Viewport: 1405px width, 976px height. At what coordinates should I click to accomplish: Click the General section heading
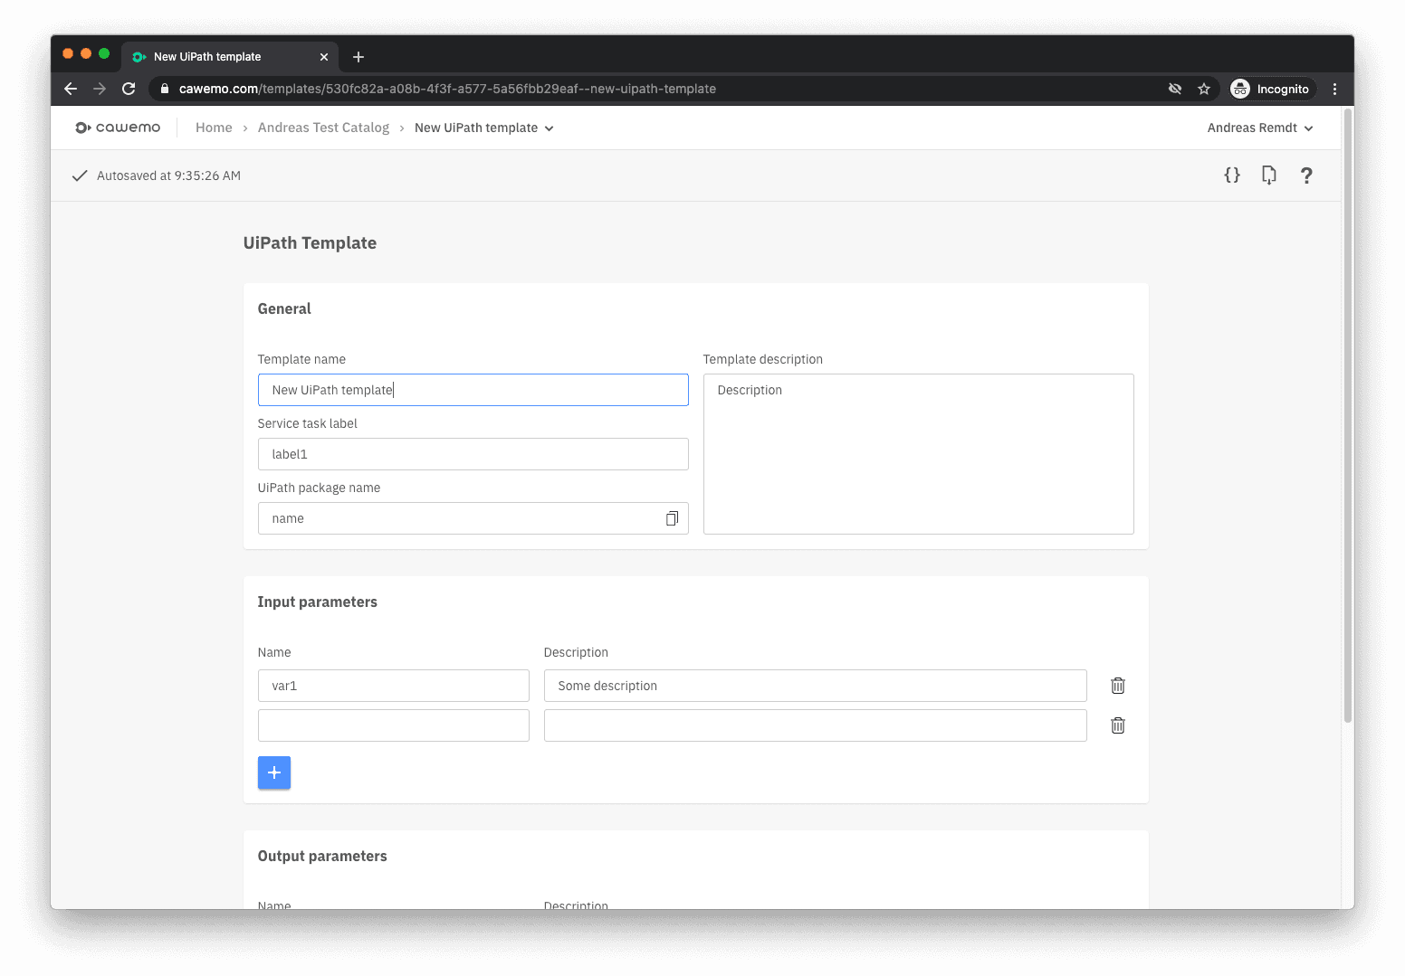(x=284, y=308)
